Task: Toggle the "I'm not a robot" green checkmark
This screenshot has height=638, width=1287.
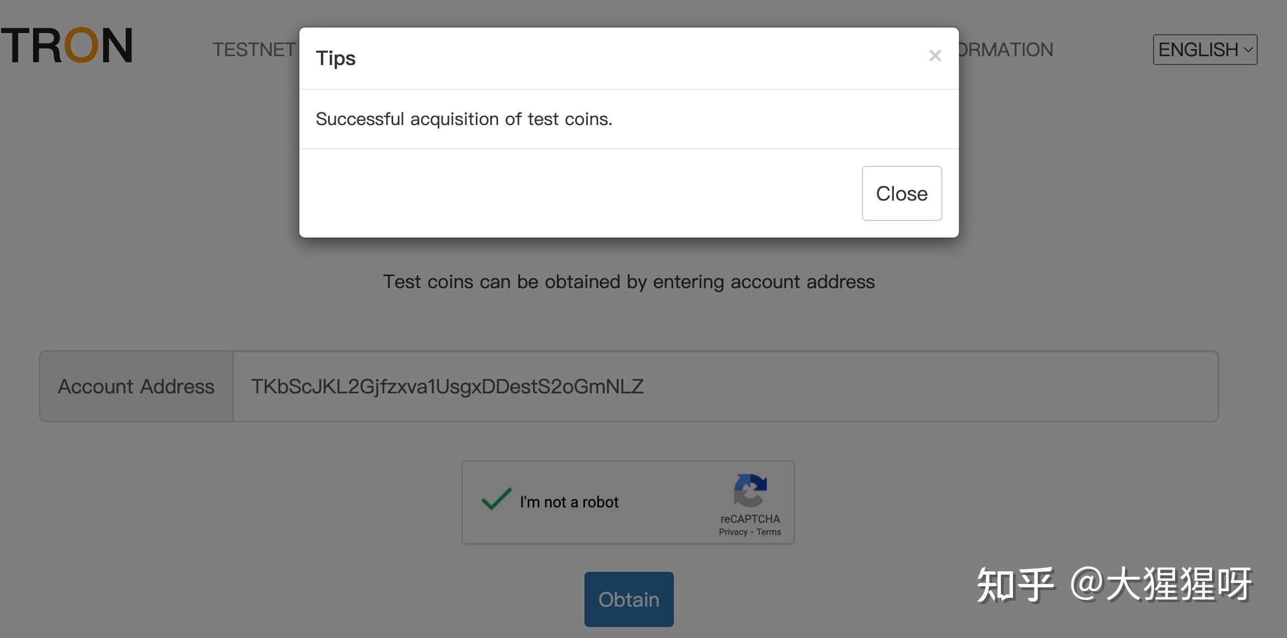Action: [496, 499]
